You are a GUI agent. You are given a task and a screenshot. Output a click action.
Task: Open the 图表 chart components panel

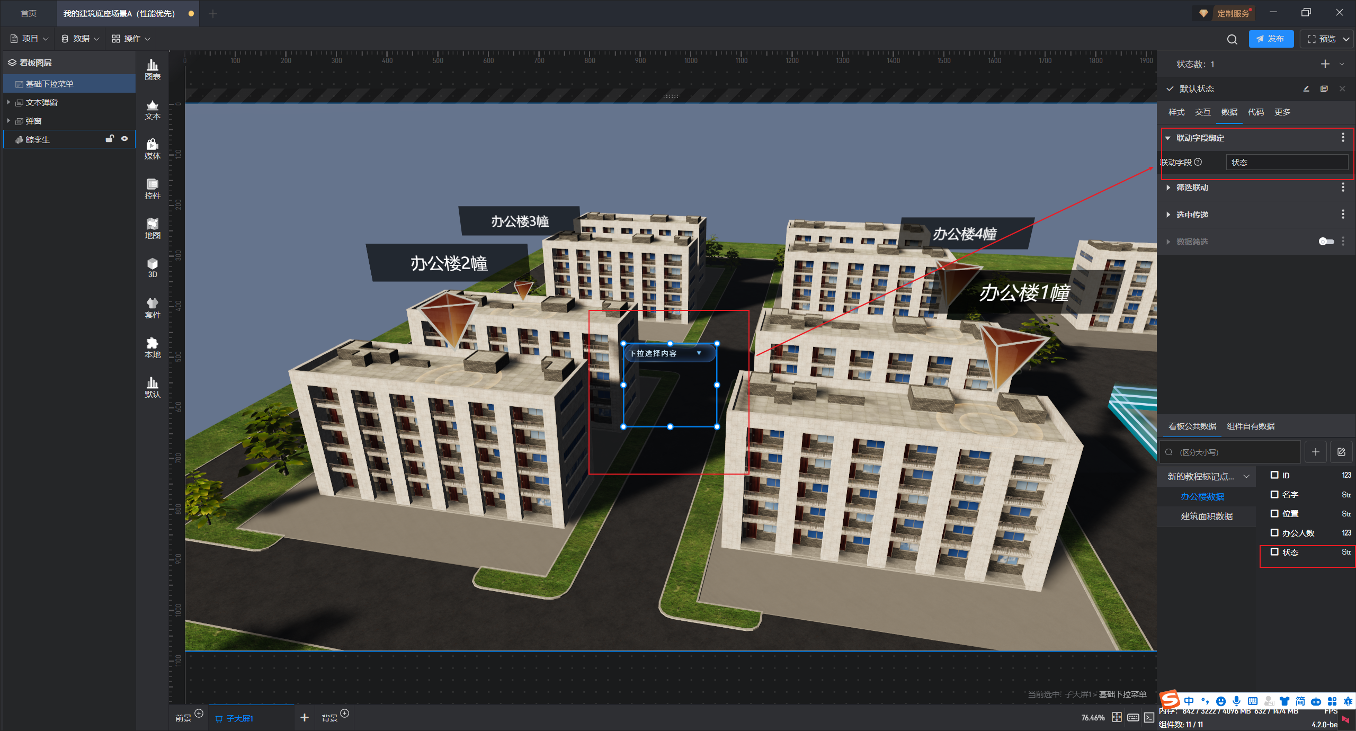tap(153, 69)
